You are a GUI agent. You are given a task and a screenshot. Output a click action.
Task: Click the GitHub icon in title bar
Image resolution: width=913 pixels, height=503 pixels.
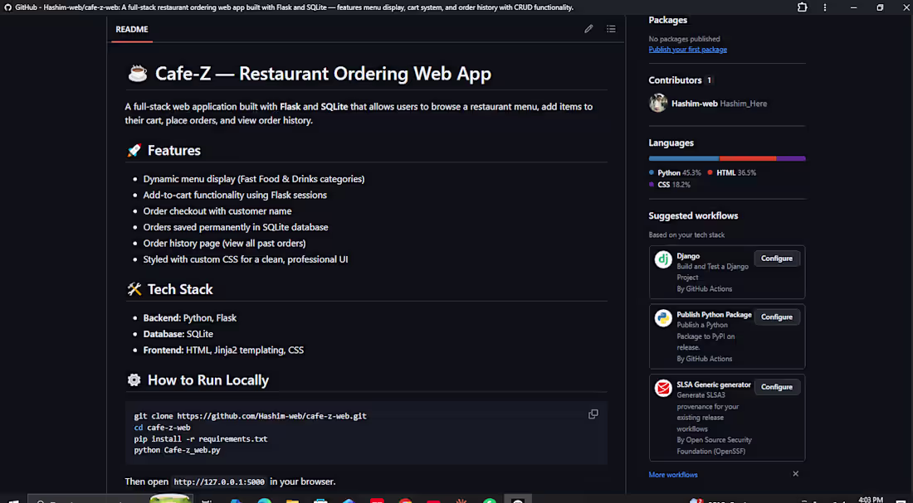pos(8,7)
